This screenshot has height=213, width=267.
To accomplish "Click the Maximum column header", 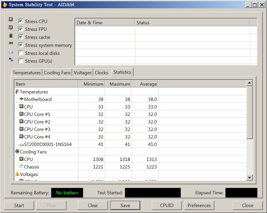I will coord(118,84).
